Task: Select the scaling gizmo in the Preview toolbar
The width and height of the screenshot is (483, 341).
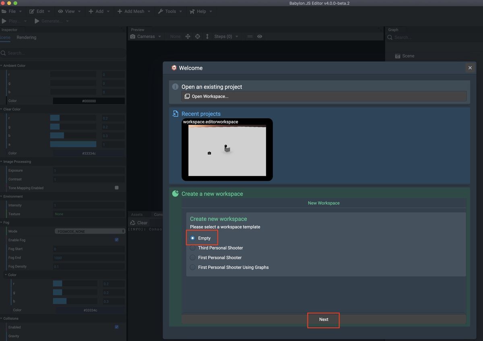Action: click(207, 36)
